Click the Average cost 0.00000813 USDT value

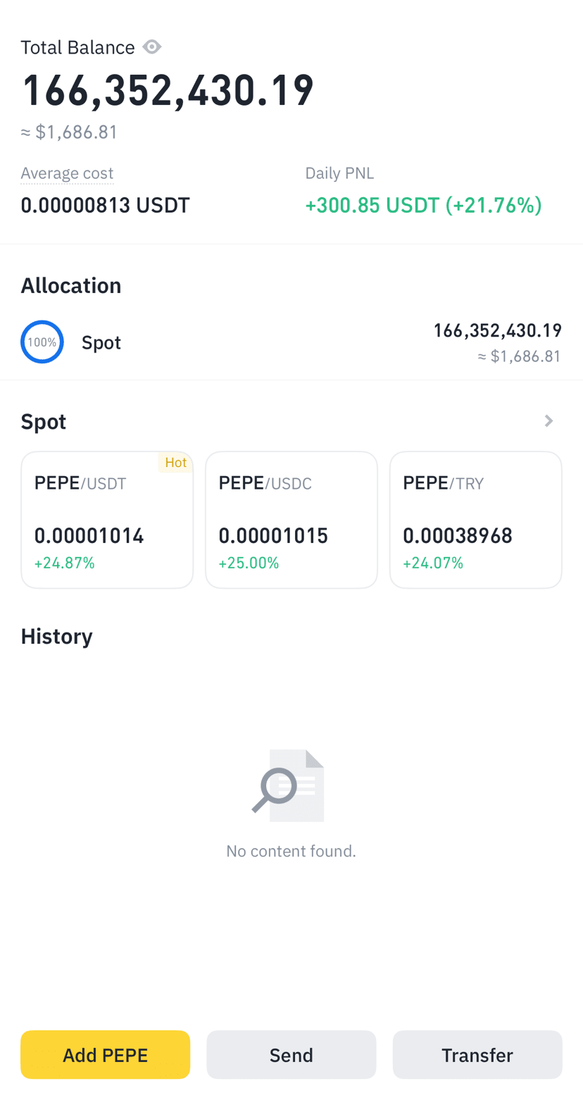(x=106, y=206)
